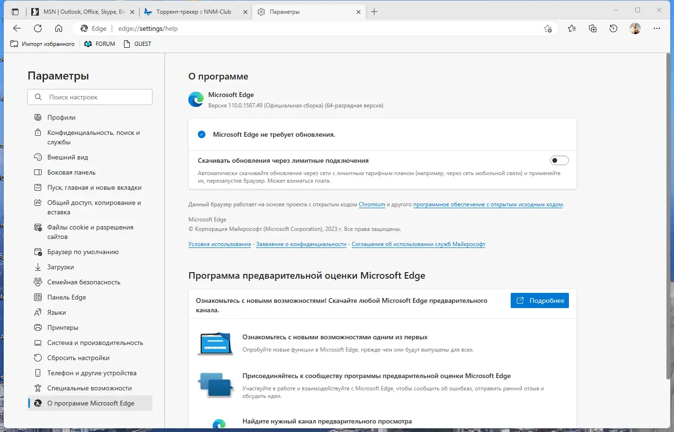This screenshot has height=432, width=674.
Task: Select Панель Edge settings
Action: tap(90, 297)
